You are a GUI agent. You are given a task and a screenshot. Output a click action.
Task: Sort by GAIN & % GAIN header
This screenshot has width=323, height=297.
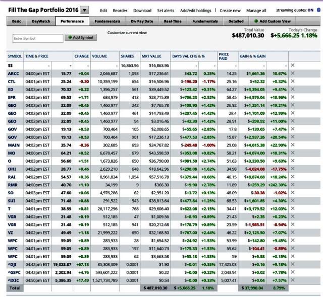coord(252,56)
